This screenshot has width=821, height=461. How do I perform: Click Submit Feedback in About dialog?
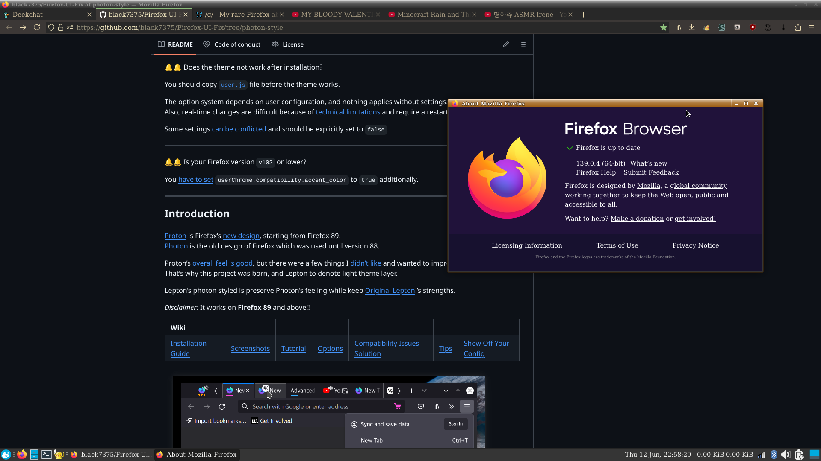click(651, 172)
